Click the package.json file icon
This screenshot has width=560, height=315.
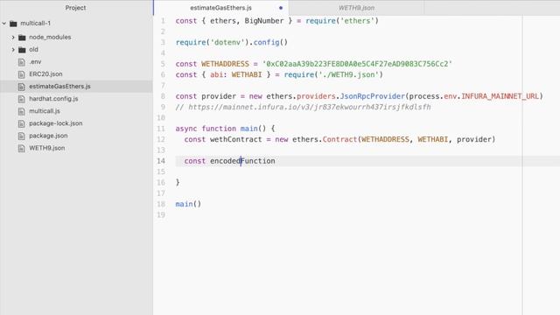(21, 136)
